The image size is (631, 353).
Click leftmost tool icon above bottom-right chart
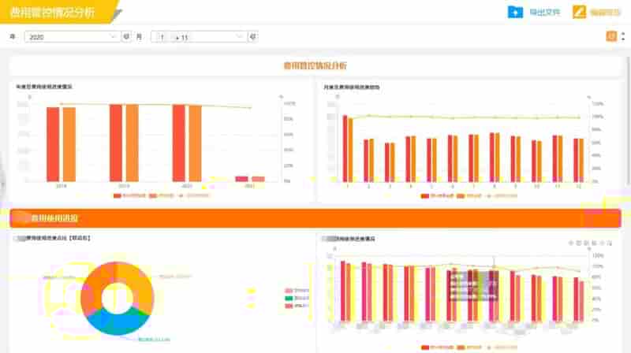coord(570,243)
